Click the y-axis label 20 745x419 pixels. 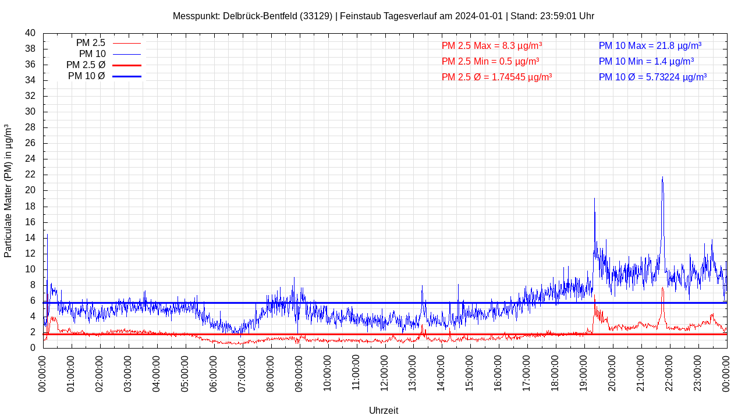pyautogui.click(x=30, y=190)
